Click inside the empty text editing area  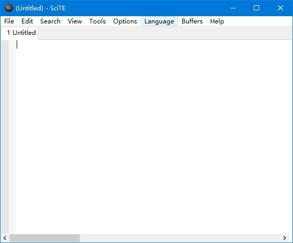[x=152, y=137]
